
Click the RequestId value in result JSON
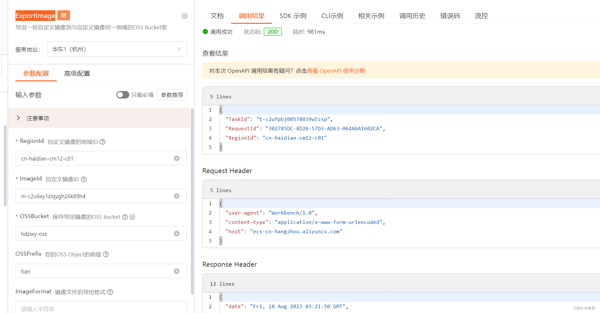coord(324,128)
